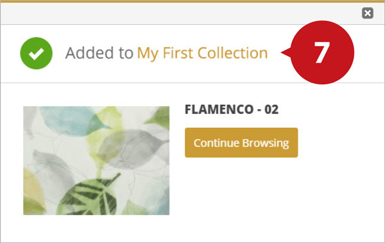Click the "02" in the product name
The width and height of the screenshot is (385, 243).
271,109
